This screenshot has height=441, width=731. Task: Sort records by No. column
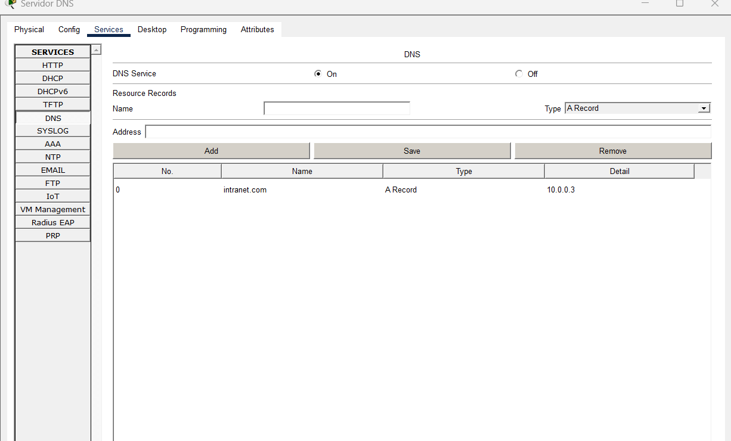coord(167,171)
